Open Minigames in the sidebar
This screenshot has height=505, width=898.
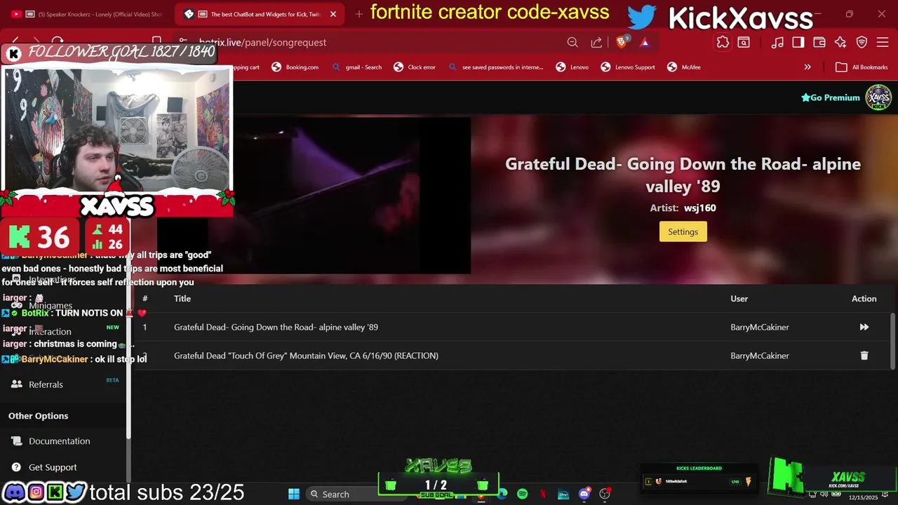51,306
